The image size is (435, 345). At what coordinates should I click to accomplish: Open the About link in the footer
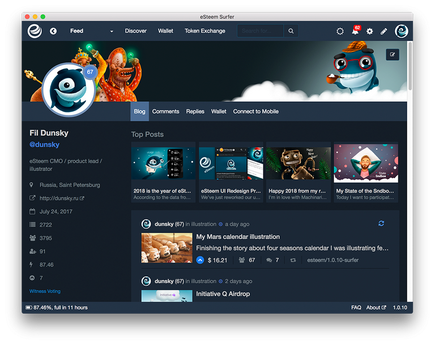click(x=376, y=308)
